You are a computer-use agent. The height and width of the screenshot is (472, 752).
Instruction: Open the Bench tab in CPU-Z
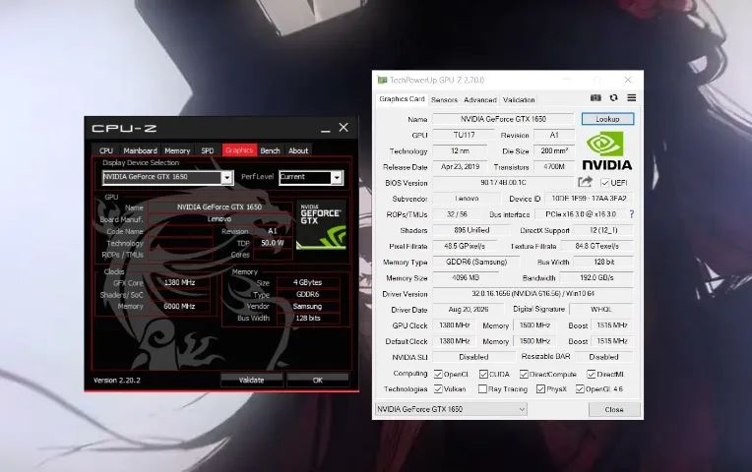click(270, 150)
